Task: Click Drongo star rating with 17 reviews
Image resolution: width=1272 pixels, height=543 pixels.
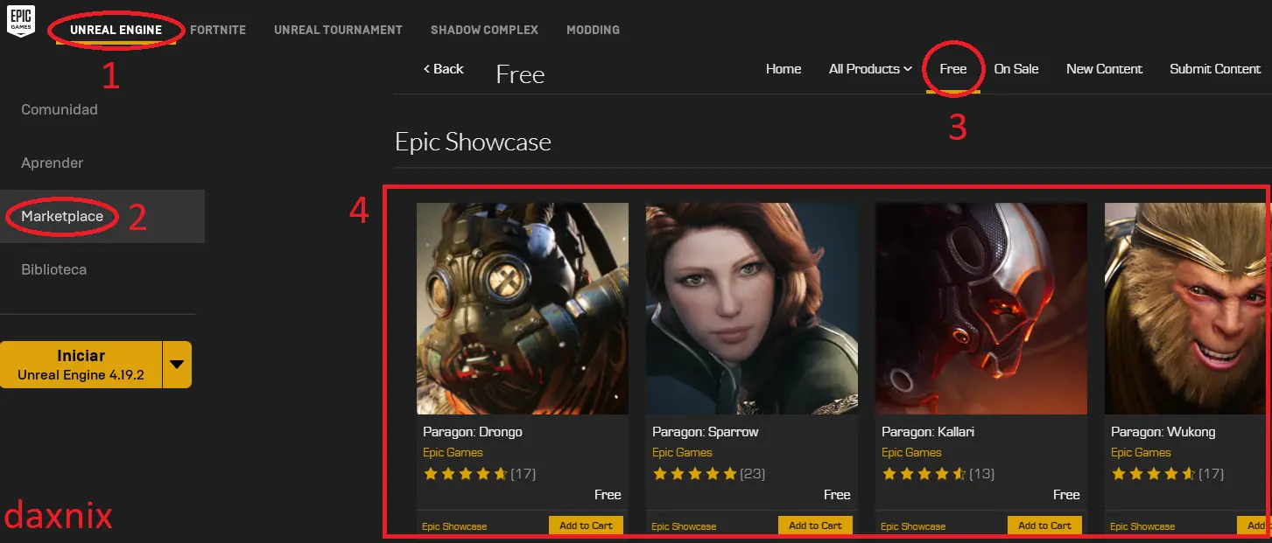Action: 479,474
